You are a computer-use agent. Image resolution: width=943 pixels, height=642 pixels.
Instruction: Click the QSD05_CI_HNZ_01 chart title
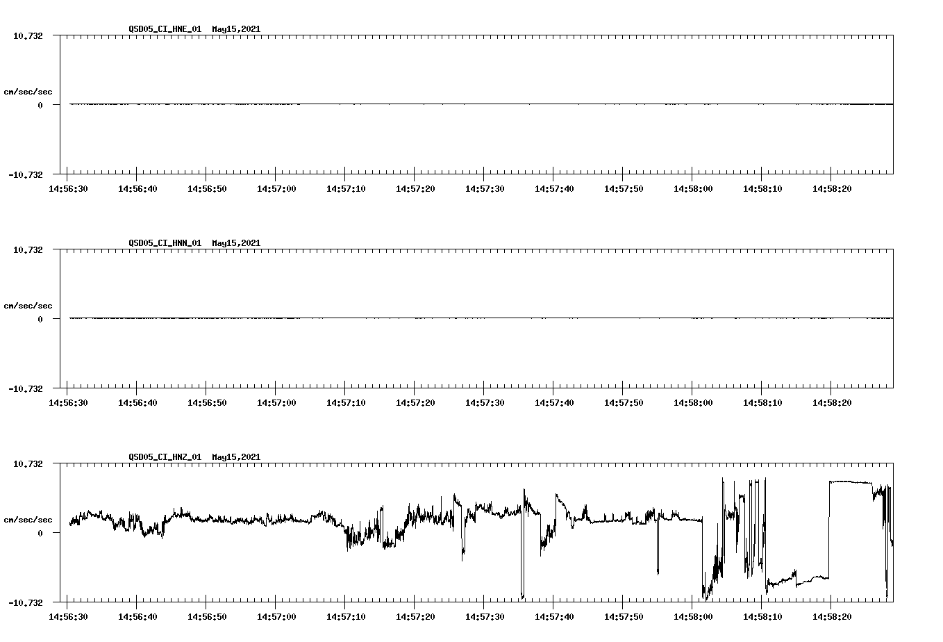point(194,457)
